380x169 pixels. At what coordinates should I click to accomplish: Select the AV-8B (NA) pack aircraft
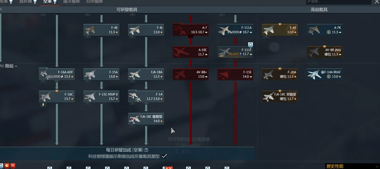point(325,52)
